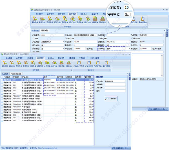Switch to 财务管理 tab in front window
Image resolution: width=169 pixels, height=150 pixels.
point(30,58)
